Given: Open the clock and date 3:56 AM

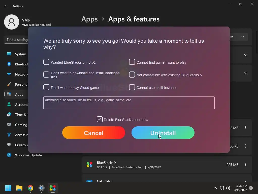Looking at the screenshot, I should [240, 188].
